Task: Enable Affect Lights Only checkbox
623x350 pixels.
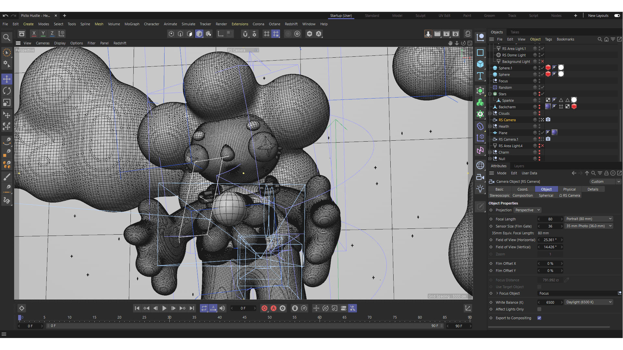Action: click(x=539, y=309)
